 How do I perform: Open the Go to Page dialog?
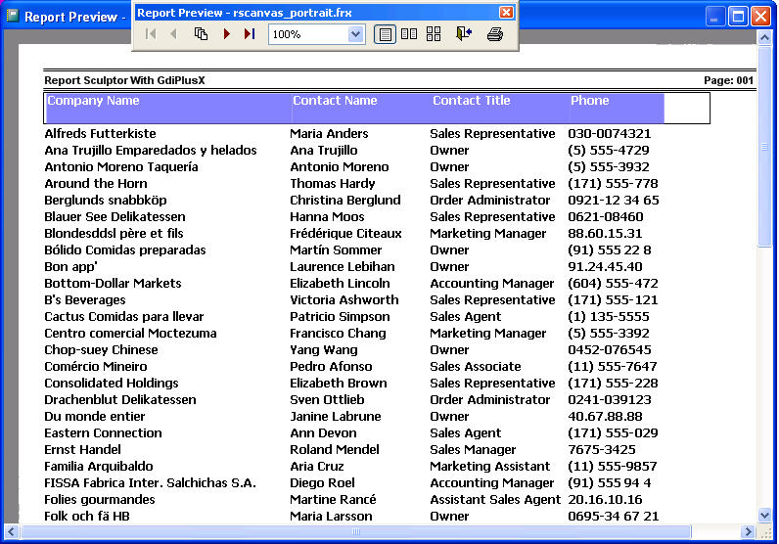201,34
